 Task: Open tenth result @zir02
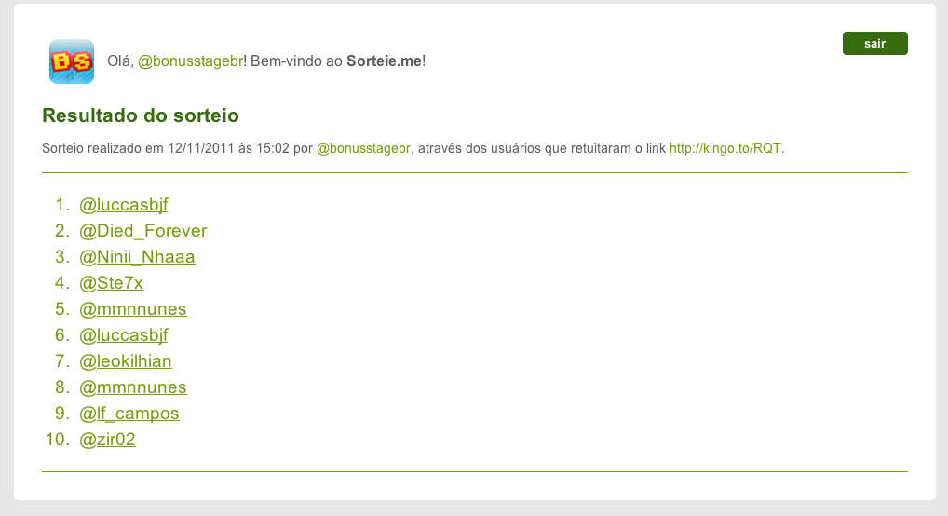[x=107, y=439]
